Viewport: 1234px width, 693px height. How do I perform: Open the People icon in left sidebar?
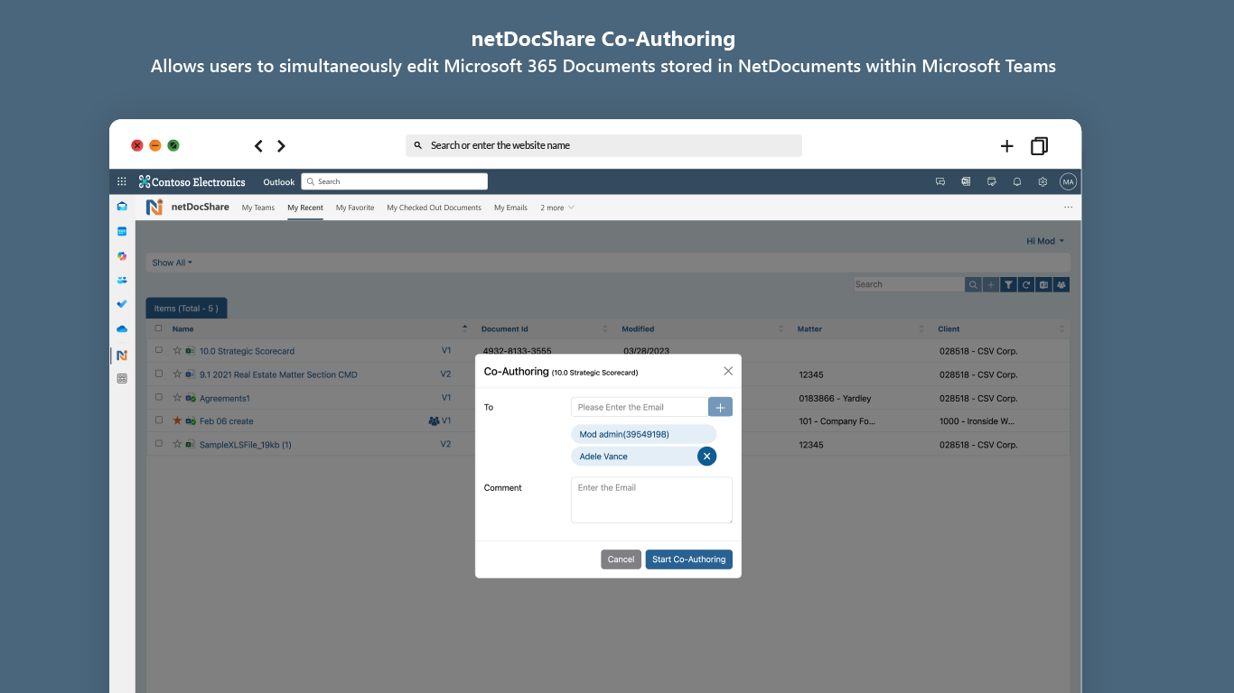[x=122, y=281]
